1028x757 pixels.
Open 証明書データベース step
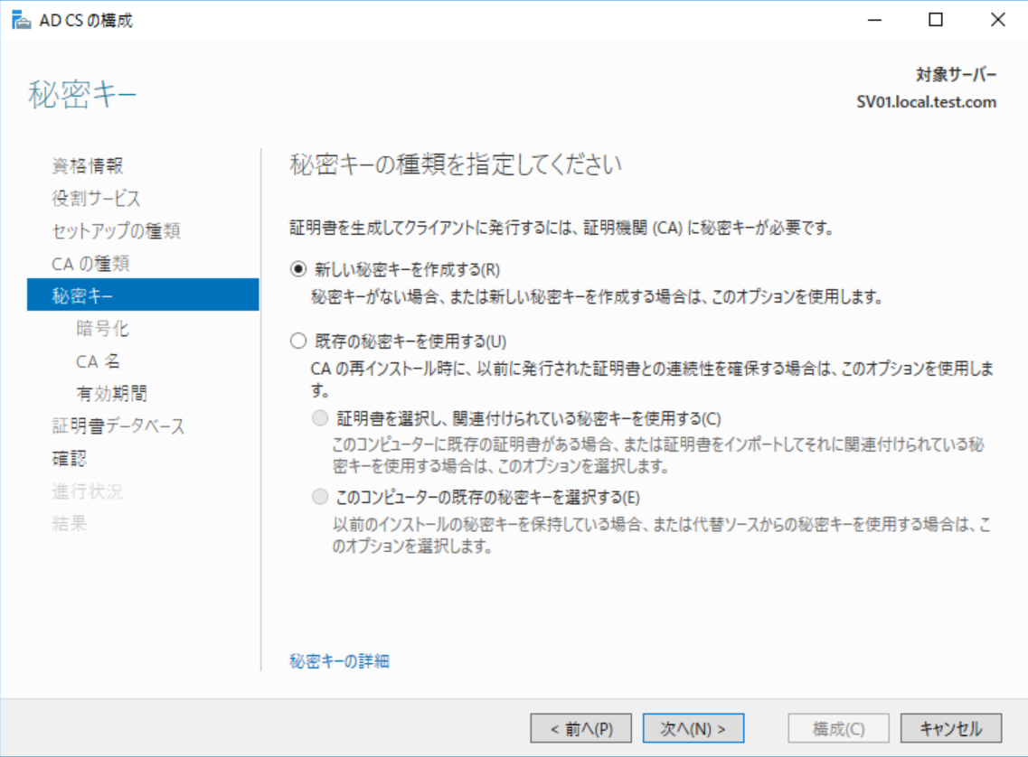pyautogui.click(x=118, y=425)
